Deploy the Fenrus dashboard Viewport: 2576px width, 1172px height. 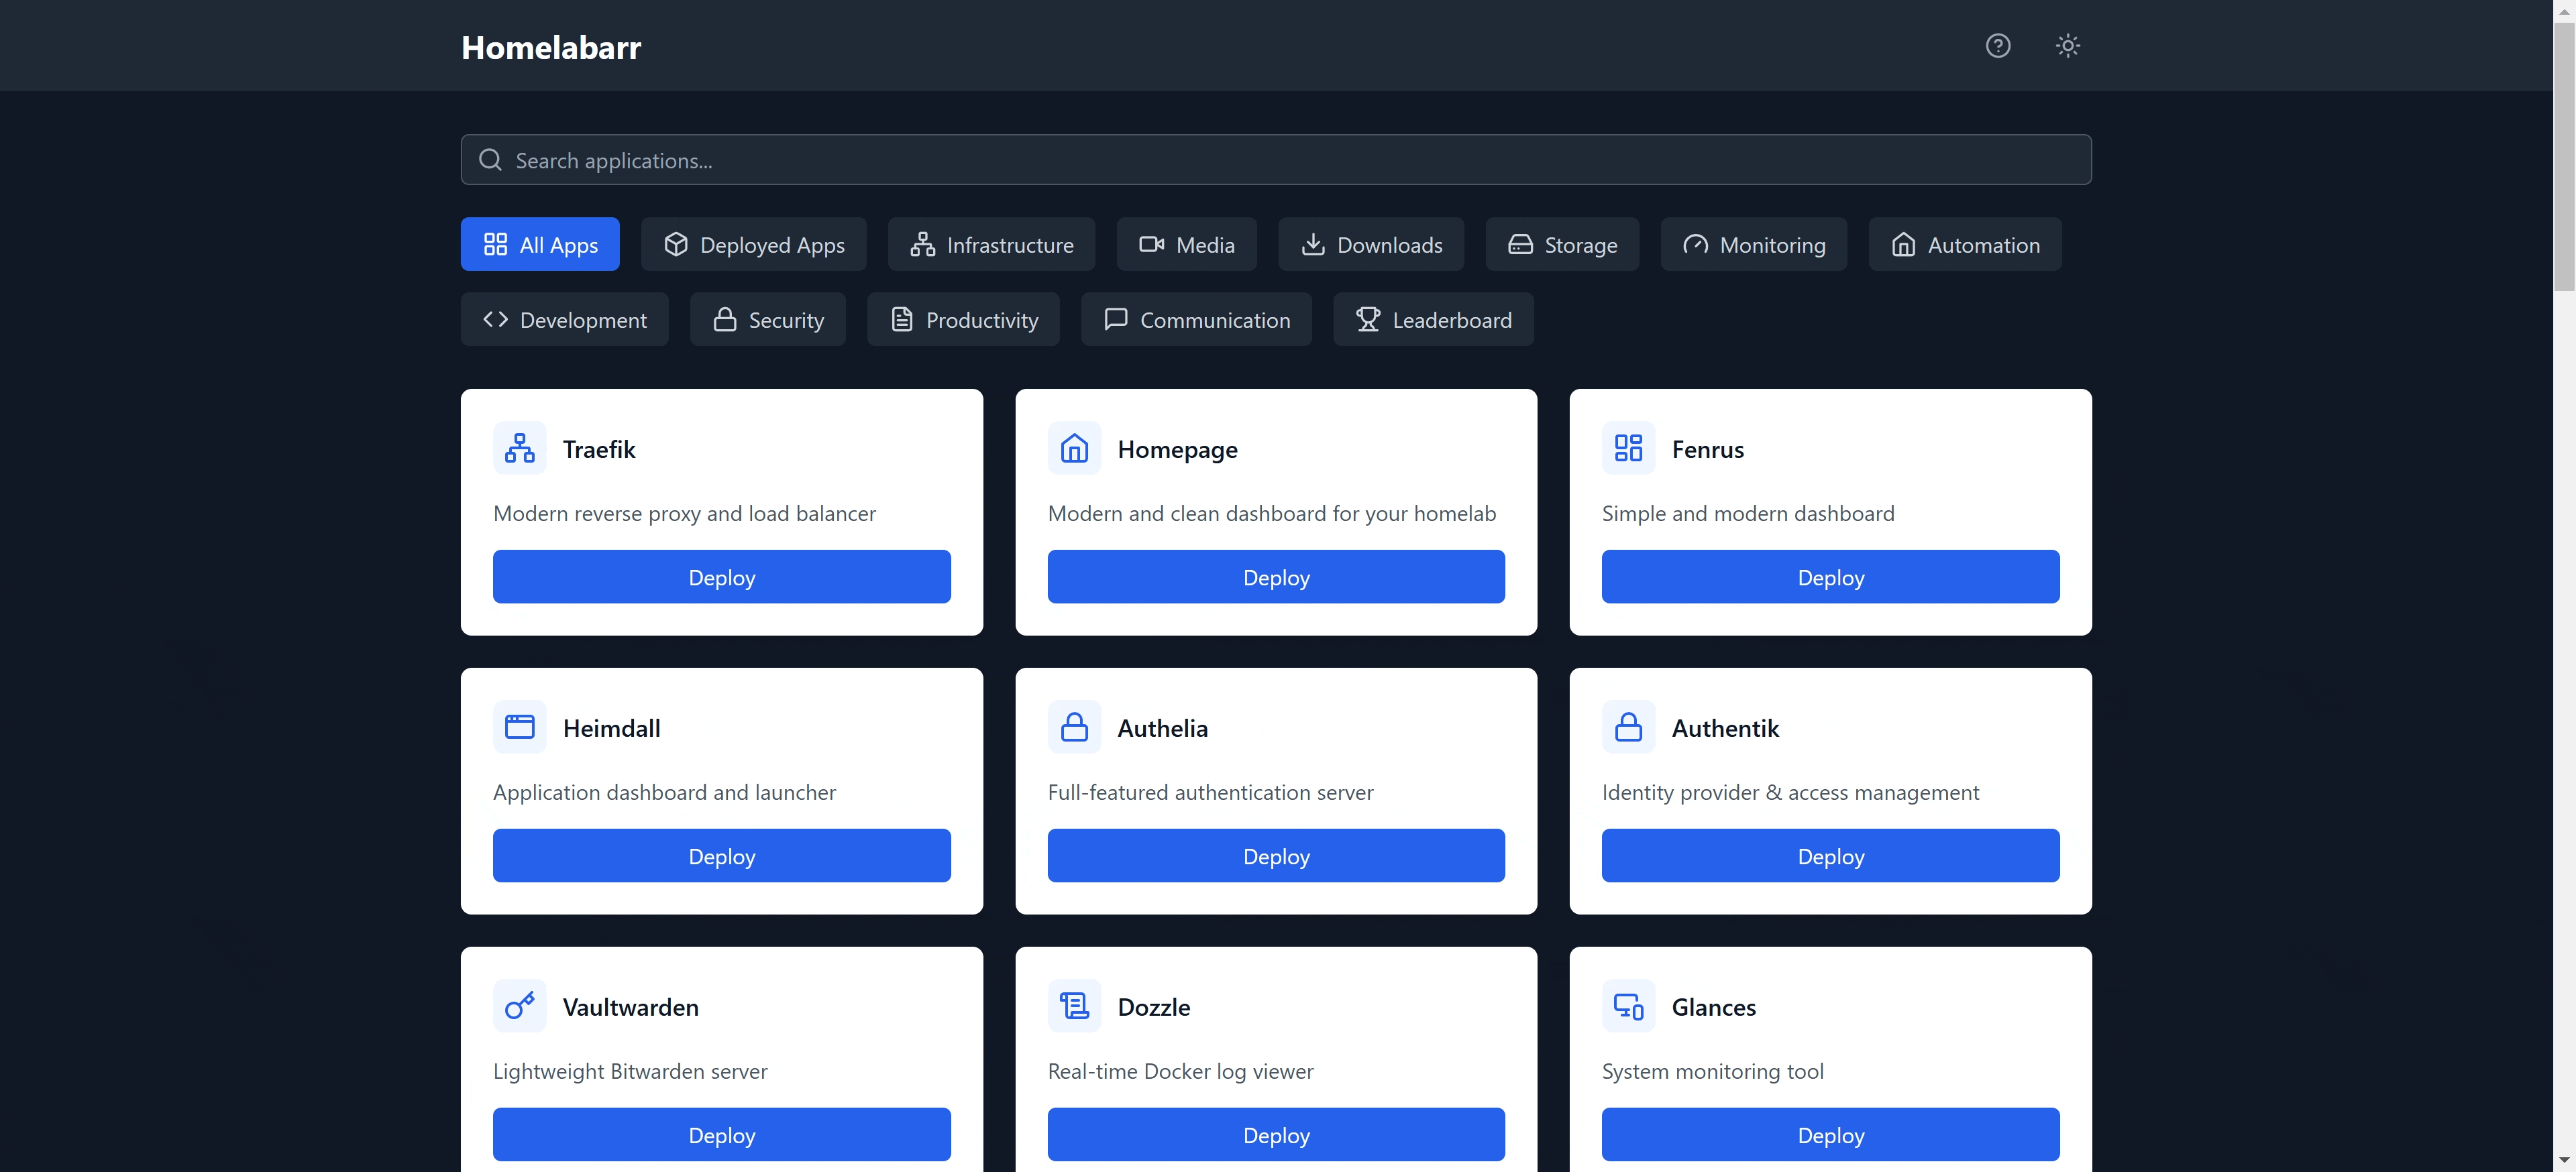tap(1831, 577)
